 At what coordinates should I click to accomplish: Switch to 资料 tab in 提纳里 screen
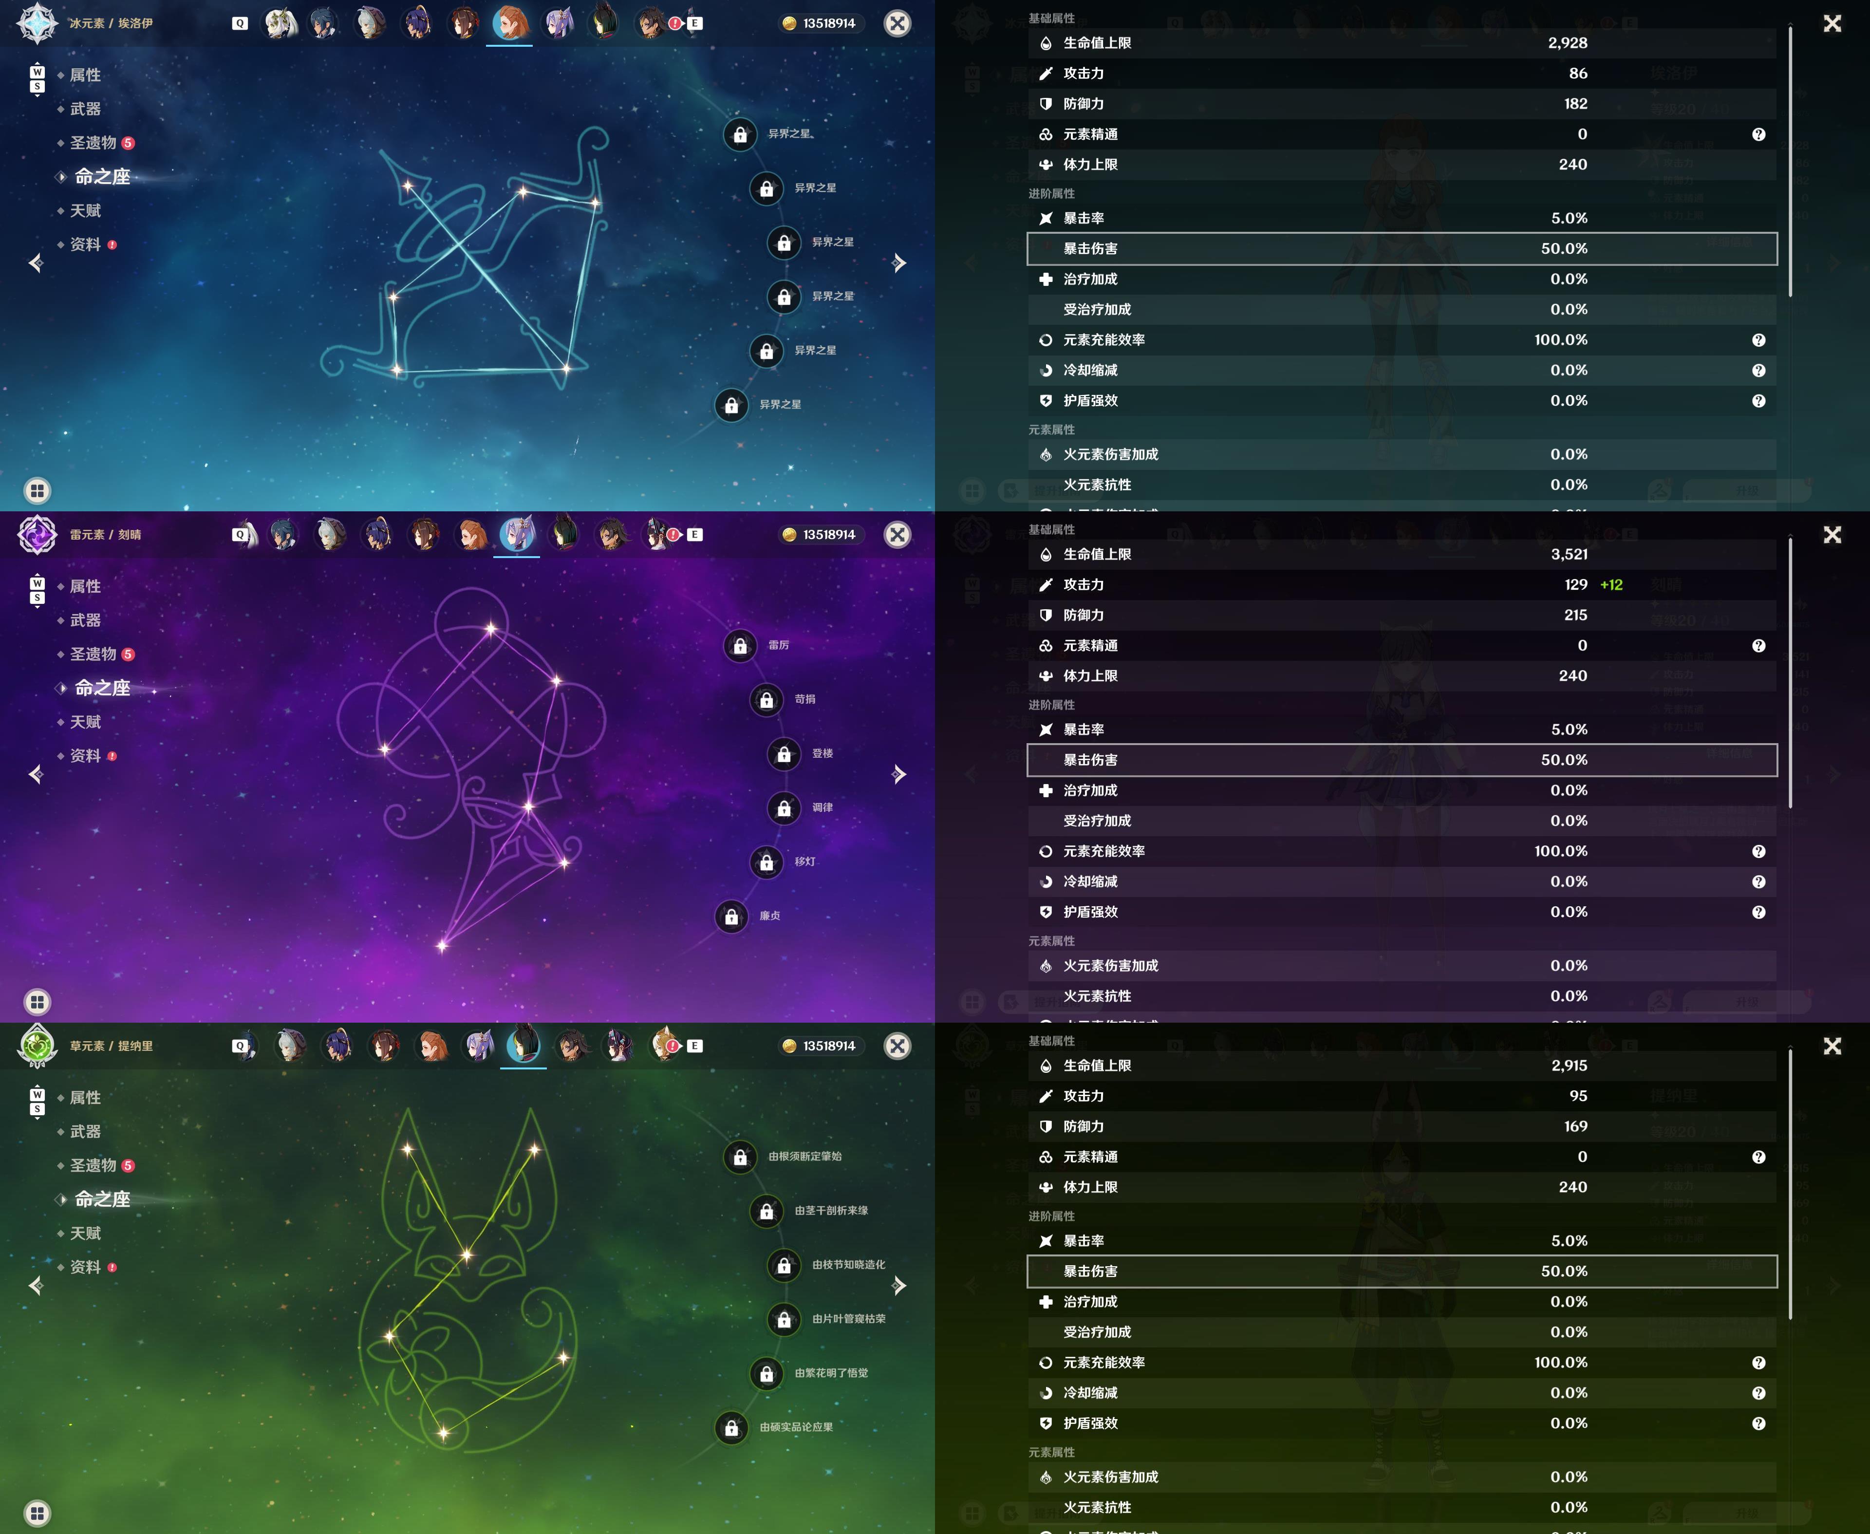point(85,1266)
